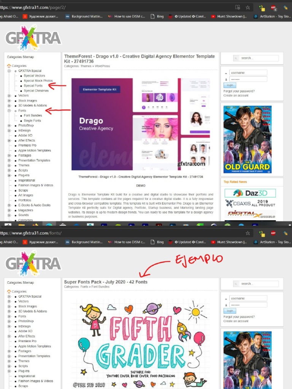Viewport: 292px width, 389px height.
Task: Open Font Bundles subcategory in sidebar tree
Action: [x=33, y=115]
